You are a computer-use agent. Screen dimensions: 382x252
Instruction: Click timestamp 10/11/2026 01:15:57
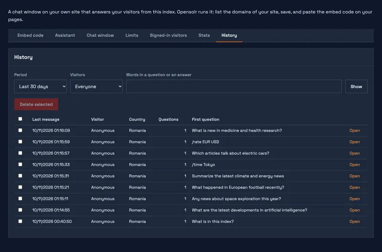click(51, 153)
